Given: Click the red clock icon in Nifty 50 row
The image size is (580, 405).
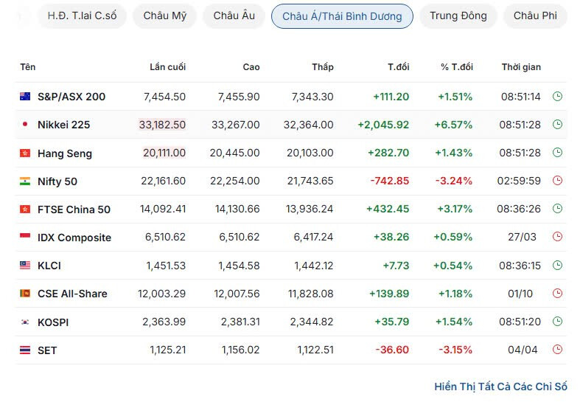Looking at the screenshot, I should (x=557, y=181).
